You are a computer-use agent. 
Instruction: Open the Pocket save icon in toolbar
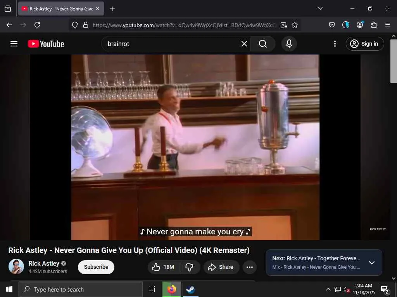[332, 25]
